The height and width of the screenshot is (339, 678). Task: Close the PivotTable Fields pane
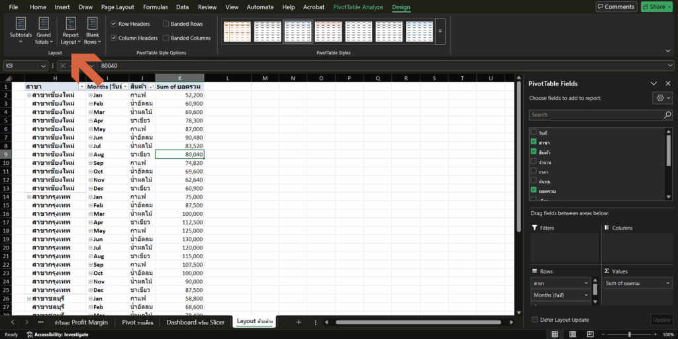click(668, 83)
